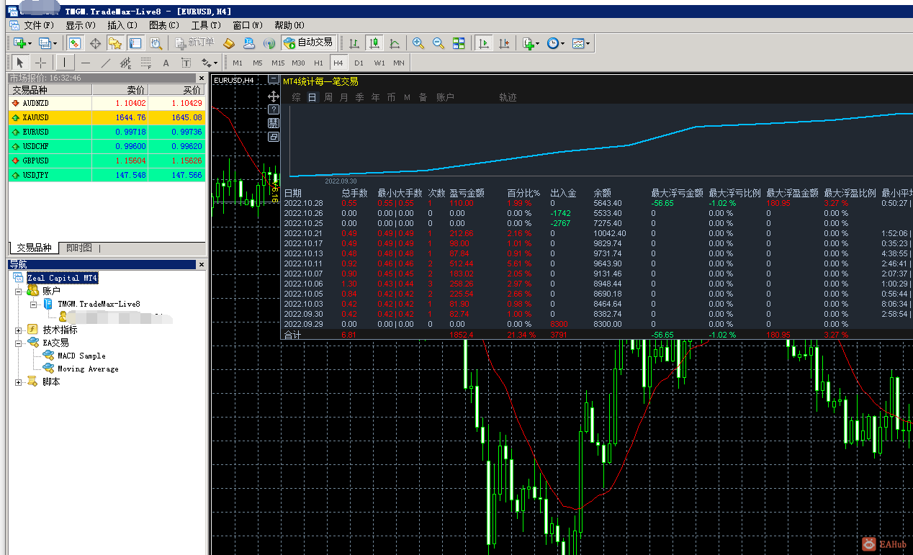Select the crosshair cursor tool
The height and width of the screenshot is (555, 913).
(x=41, y=63)
